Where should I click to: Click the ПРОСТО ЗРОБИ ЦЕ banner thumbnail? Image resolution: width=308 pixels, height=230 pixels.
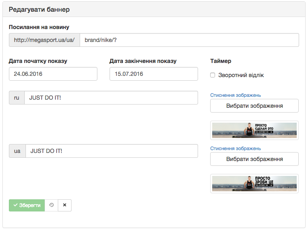254,184
